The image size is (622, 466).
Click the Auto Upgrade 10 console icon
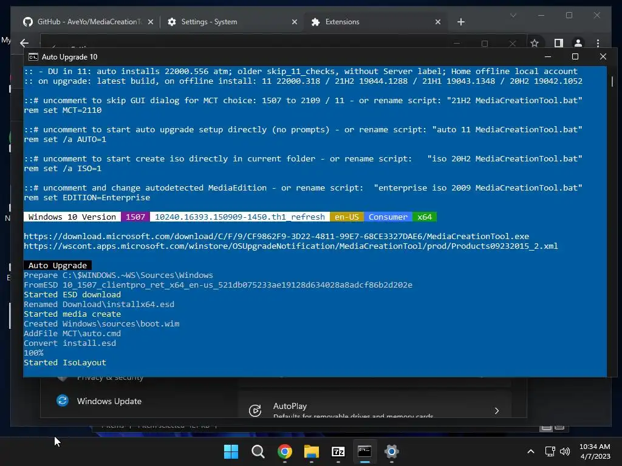[33, 57]
